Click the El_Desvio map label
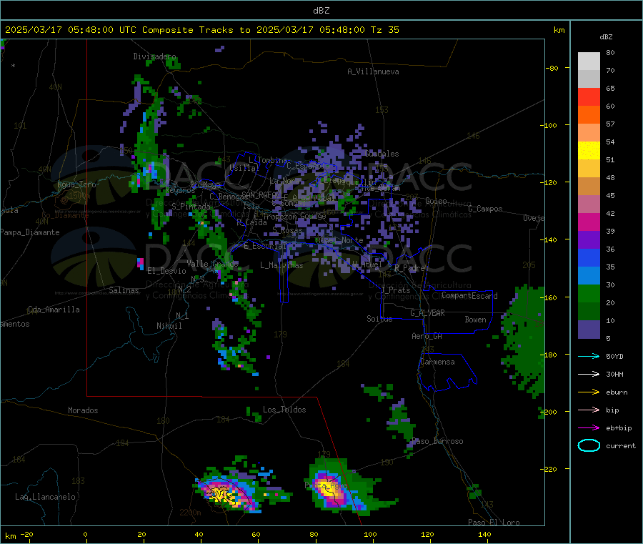The height and width of the screenshot is (544, 643). pyautogui.click(x=166, y=271)
